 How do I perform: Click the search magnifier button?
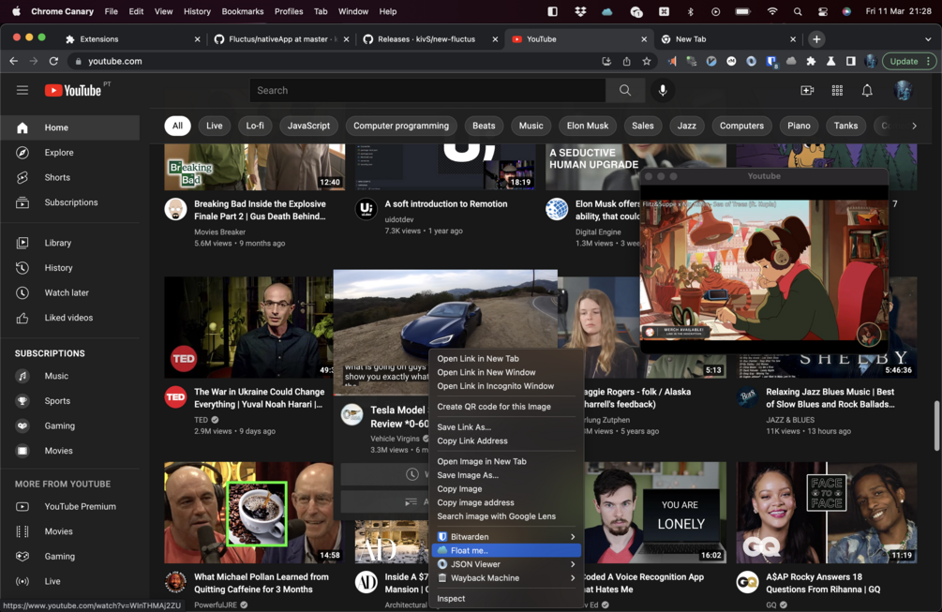click(625, 90)
